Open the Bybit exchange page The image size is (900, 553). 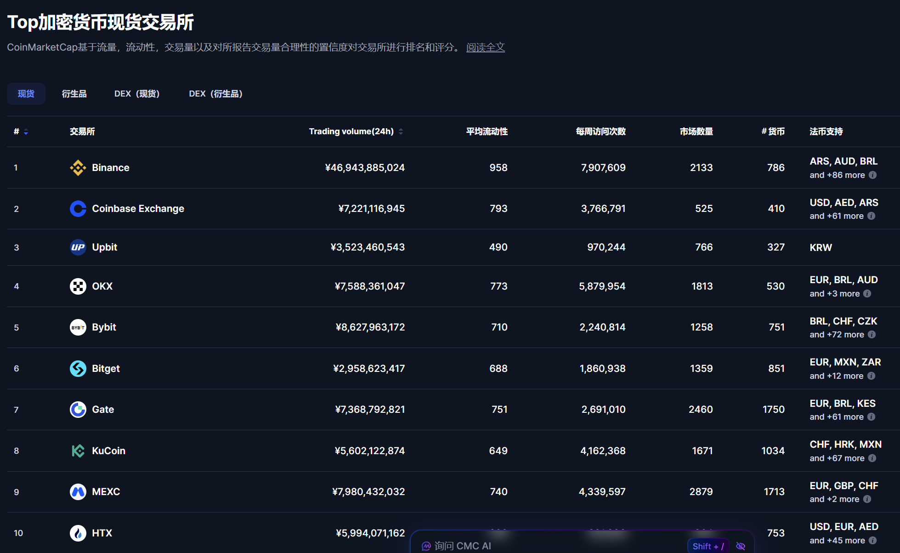(104, 327)
